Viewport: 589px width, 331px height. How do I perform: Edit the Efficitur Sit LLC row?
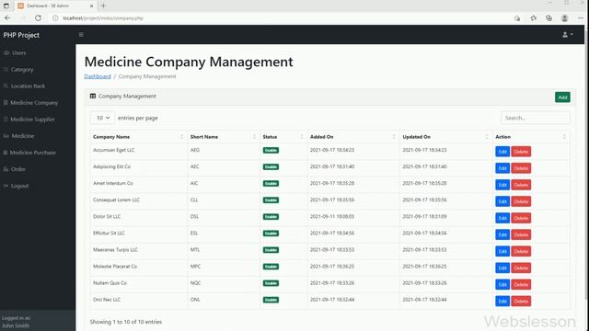pyautogui.click(x=502, y=234)
